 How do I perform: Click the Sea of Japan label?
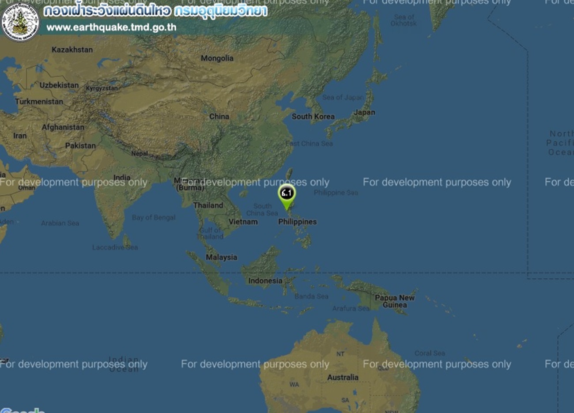point(343,97)
